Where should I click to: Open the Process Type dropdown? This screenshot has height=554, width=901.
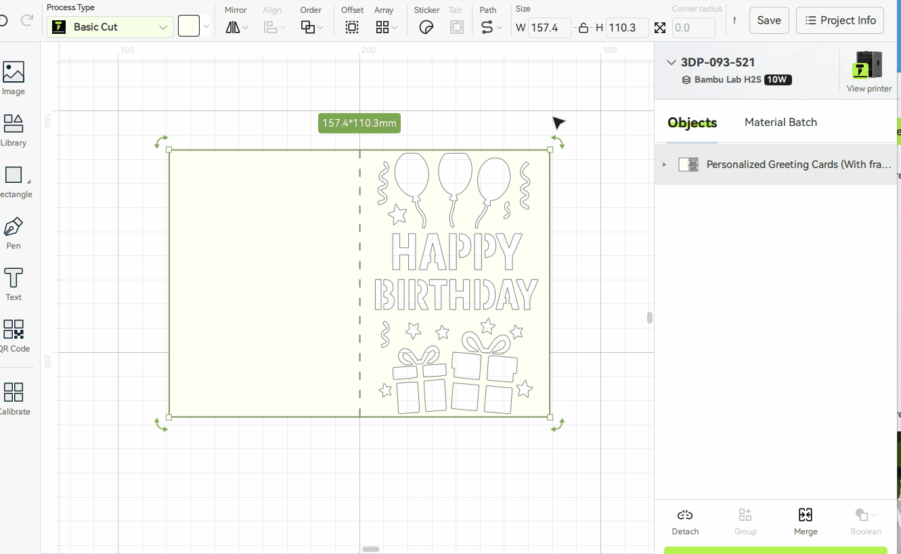coord(110,27)
